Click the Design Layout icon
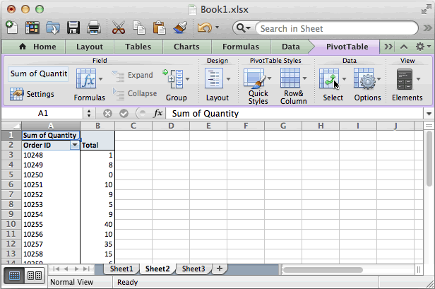 click(x=213, y=79)
